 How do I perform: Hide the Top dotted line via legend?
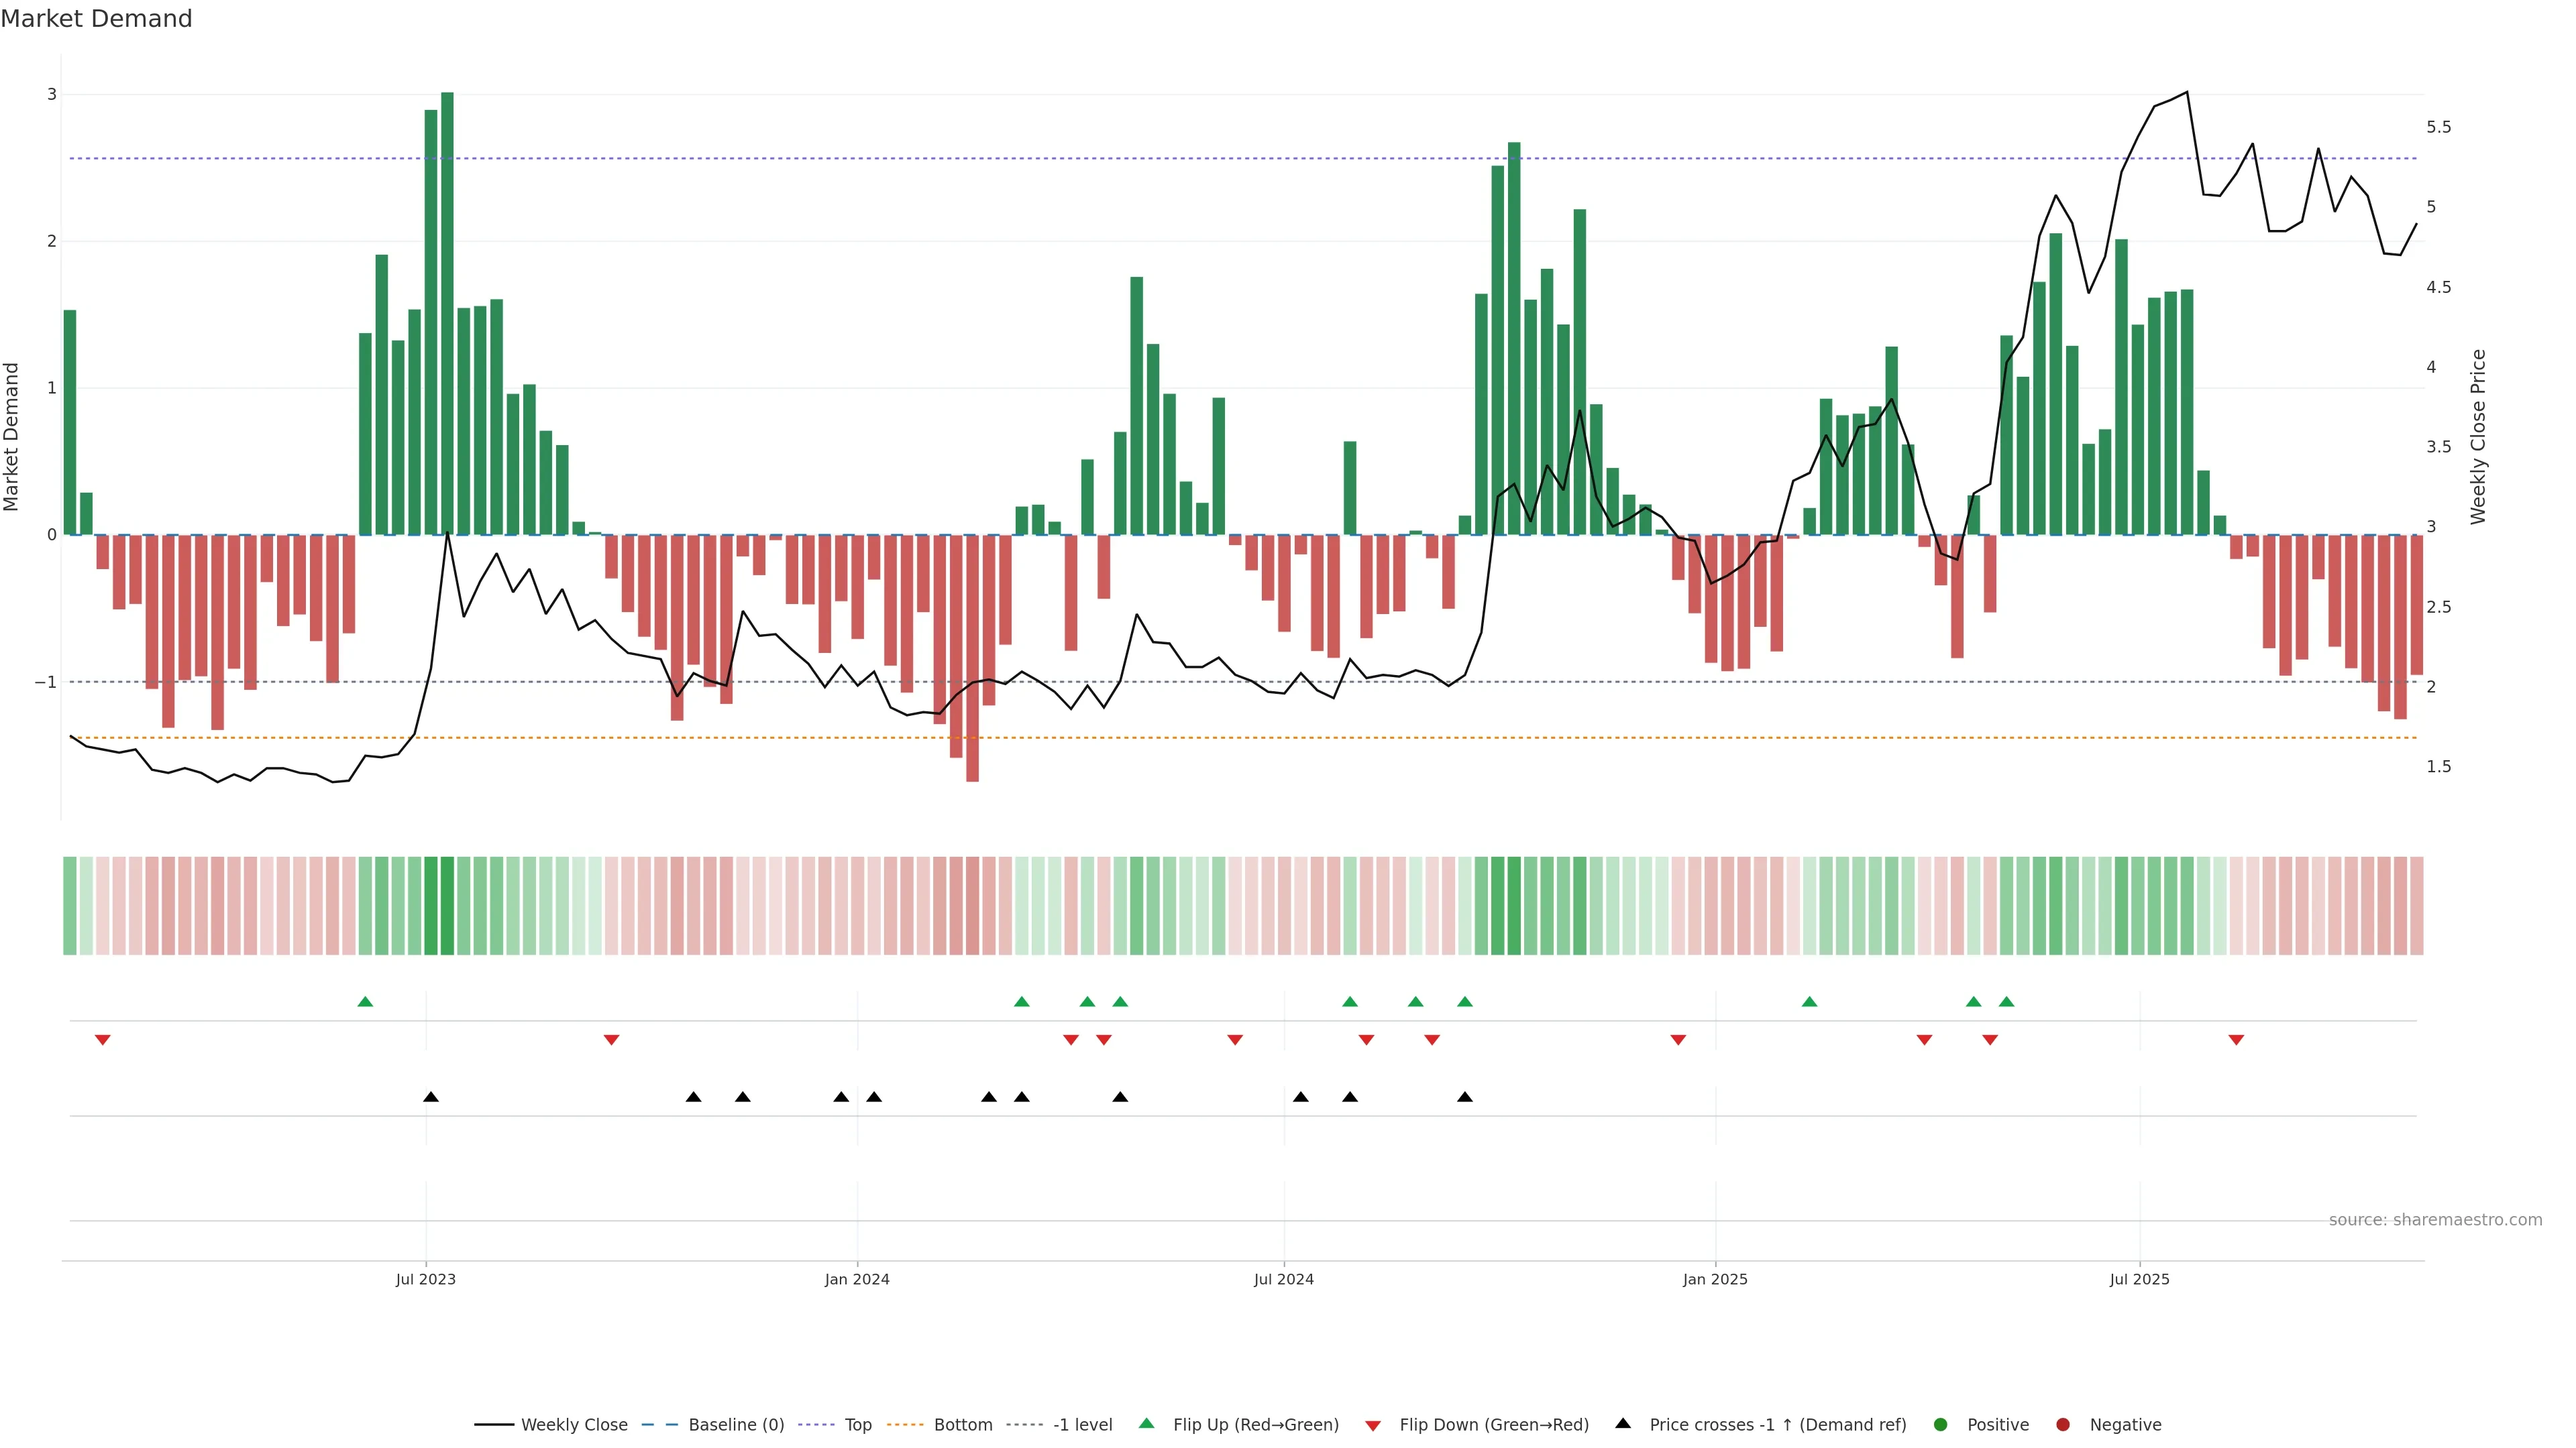coord(857,1425)
